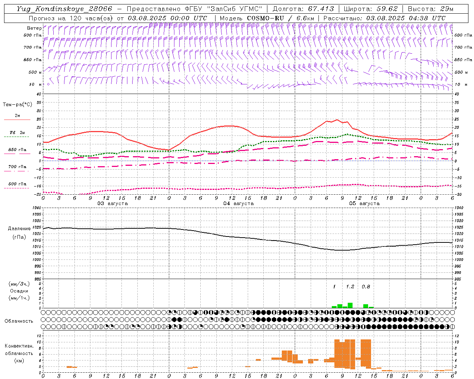Image resolution: width=474 pixels, height=379 pixels.
Task: Click the 03 августа date label
Action: [x=113, y=204]
